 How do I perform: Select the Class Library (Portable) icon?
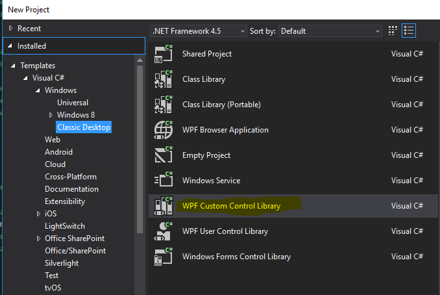click(163, 105)
